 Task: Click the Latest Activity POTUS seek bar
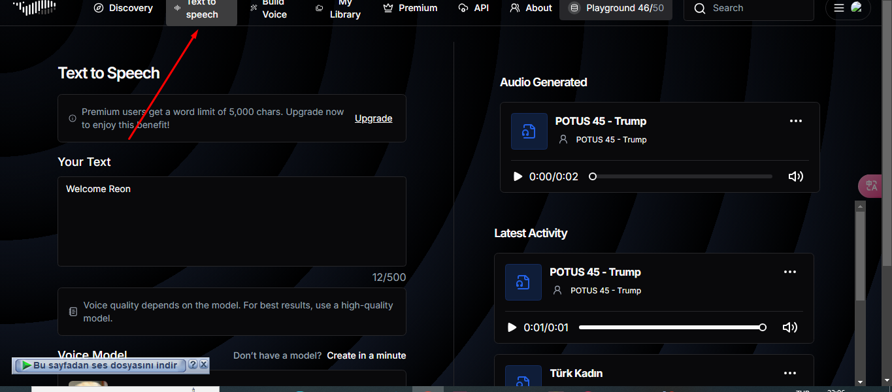[x=672, y=327]
